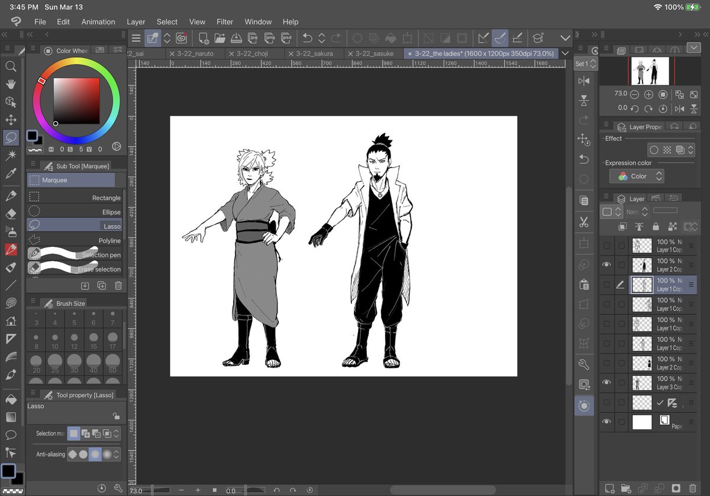710x496 pixels.
Task: Click the Lock layer padlock icon
Action: 656,227
